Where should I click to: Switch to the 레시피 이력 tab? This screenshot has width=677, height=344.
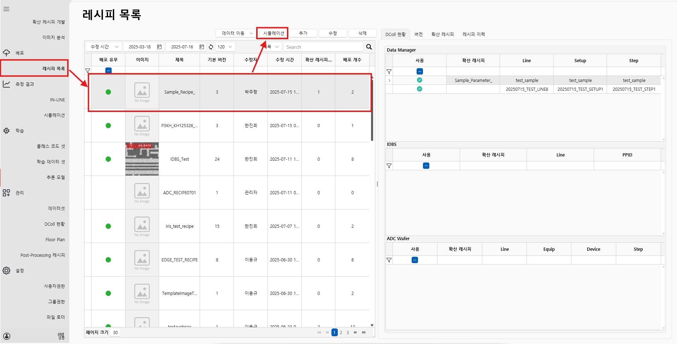click(473, 34)
